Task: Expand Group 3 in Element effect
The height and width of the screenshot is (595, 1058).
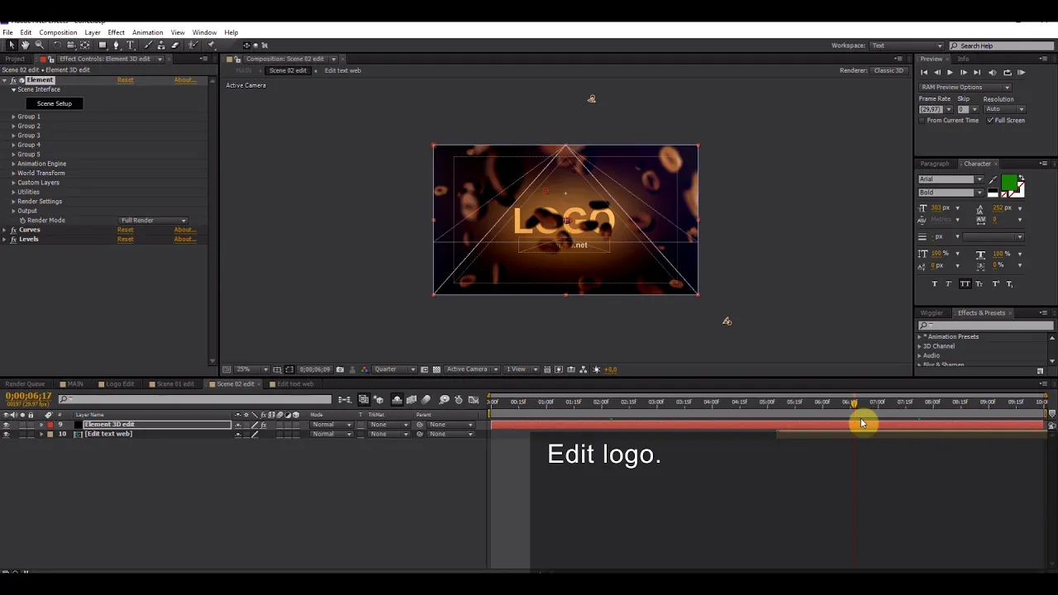Action: point(13,136)
